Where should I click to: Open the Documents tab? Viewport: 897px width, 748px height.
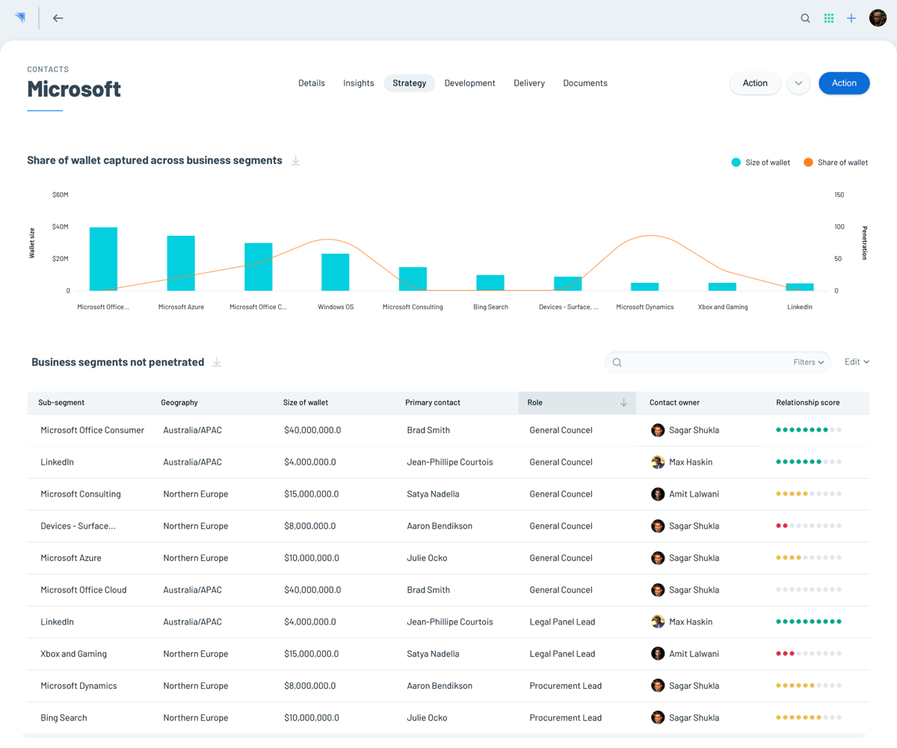[x=585, y=83]
